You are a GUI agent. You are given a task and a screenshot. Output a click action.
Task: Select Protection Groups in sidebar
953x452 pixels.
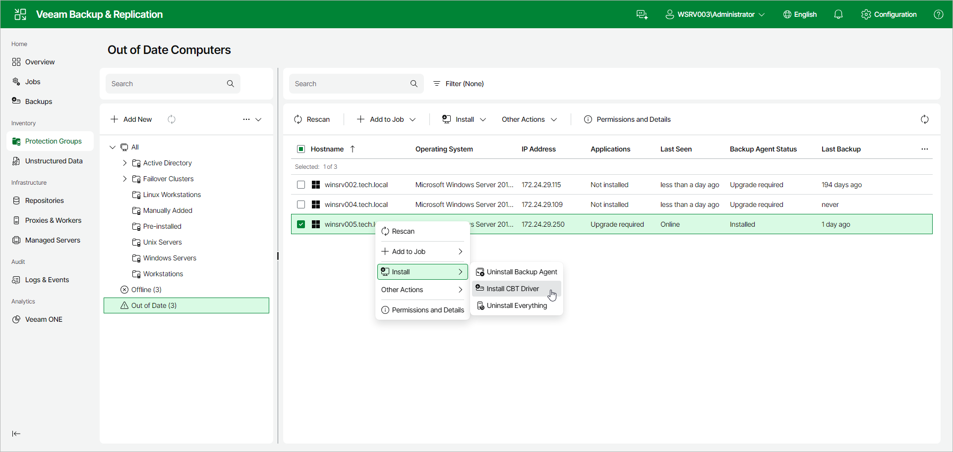click(50, 141)
